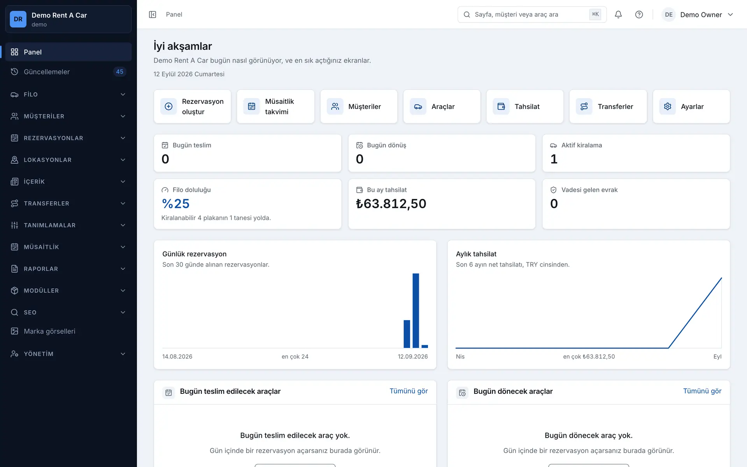The width and height of the screenshot is (747, 467).
Task: Click the Vadesi gelen evrak card
Action: 636,204
